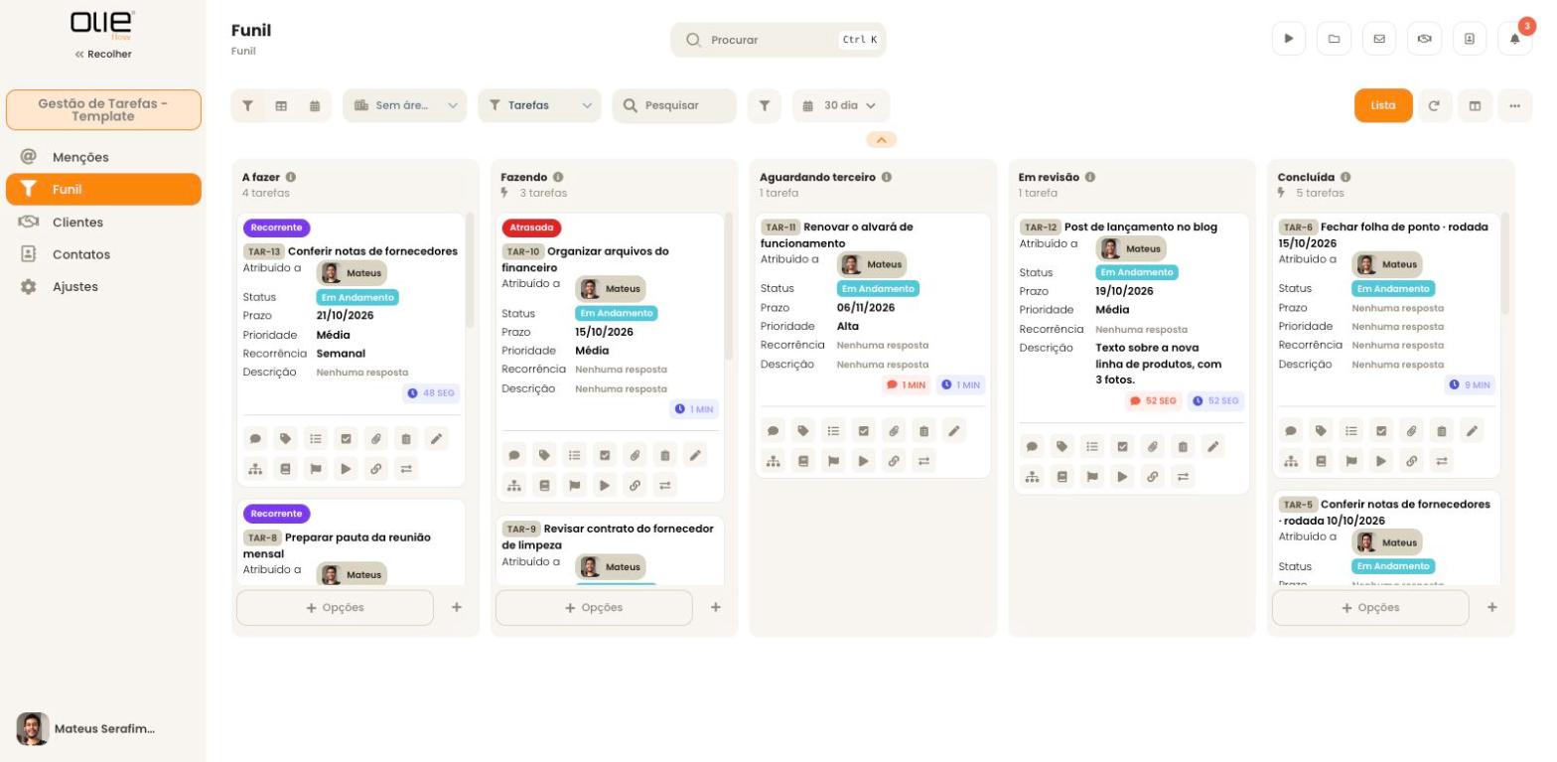
Task: Collapse the filter bar with orange chevron
Action: point(881,140)
